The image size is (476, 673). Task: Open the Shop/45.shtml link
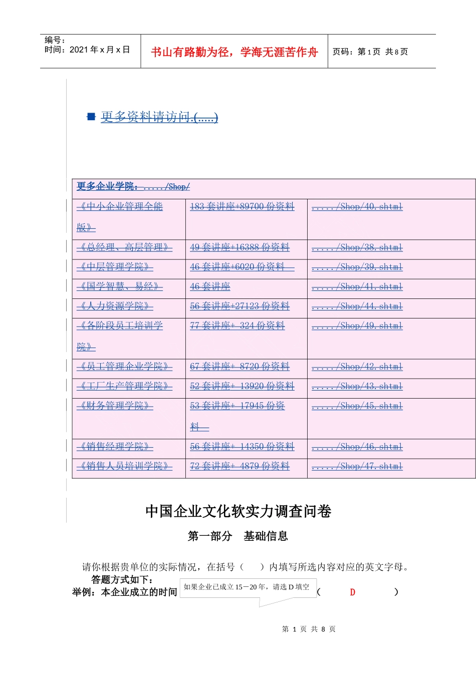click(357, 406)
